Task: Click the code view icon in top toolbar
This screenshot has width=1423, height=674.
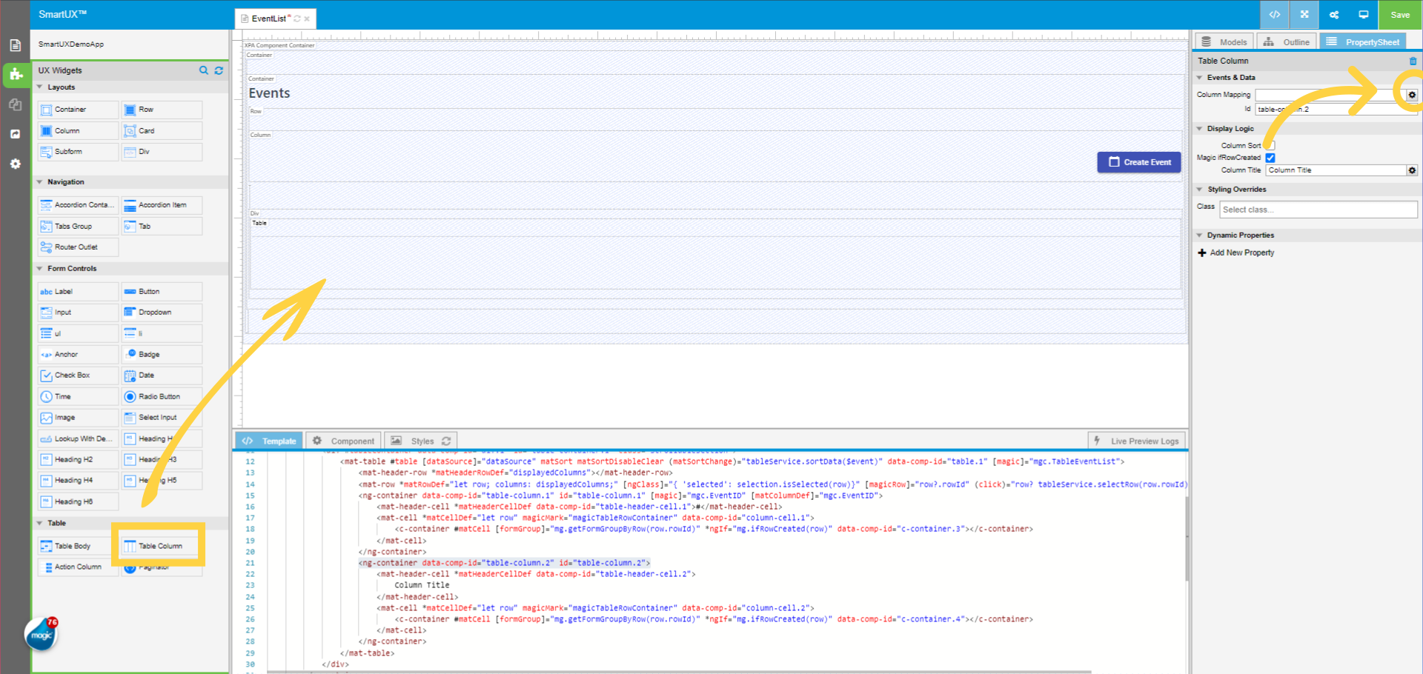Action: click(1273, 14)
